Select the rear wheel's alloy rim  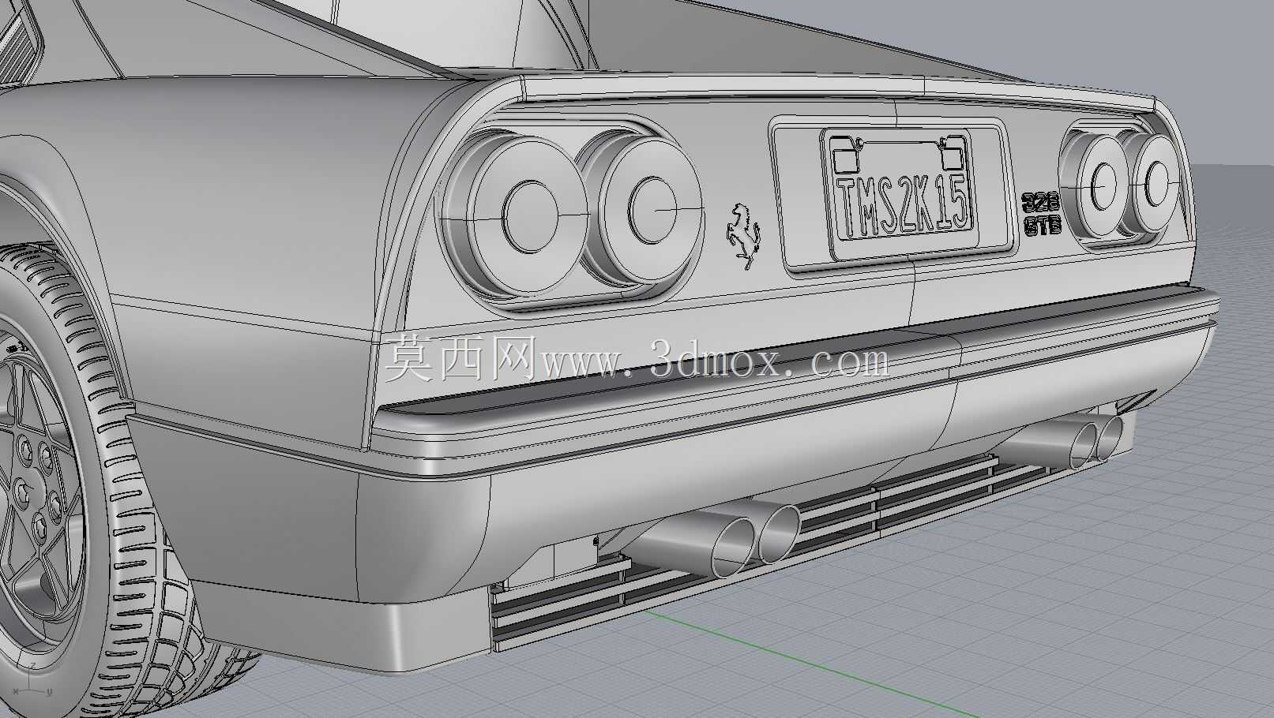tap(39, 491)
